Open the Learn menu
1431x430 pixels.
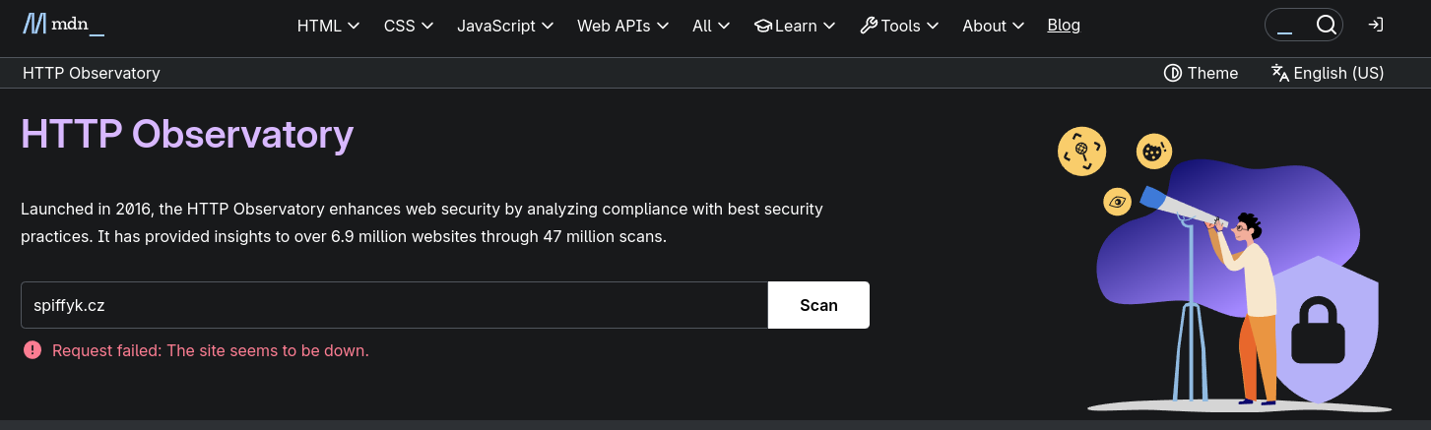point(795,26)
